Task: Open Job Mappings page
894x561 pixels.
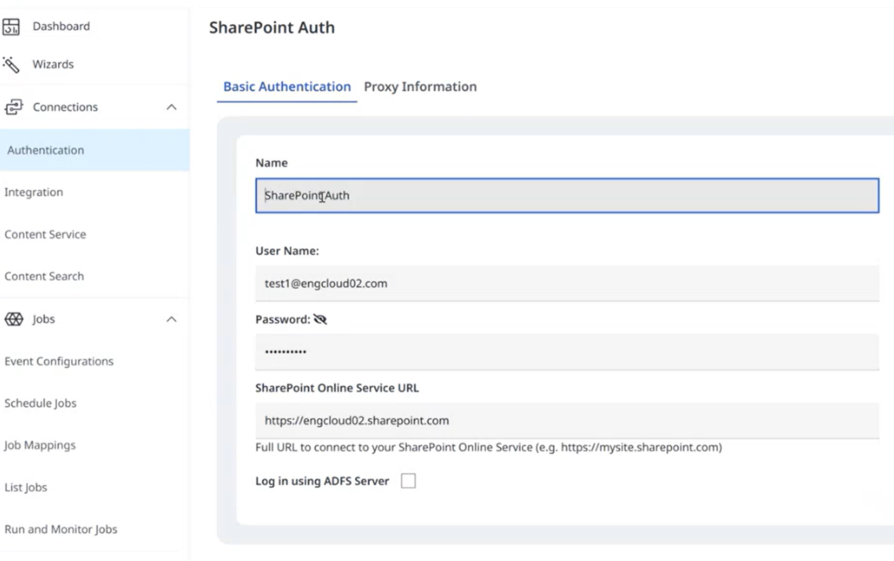Action: [x=40, y=445]
